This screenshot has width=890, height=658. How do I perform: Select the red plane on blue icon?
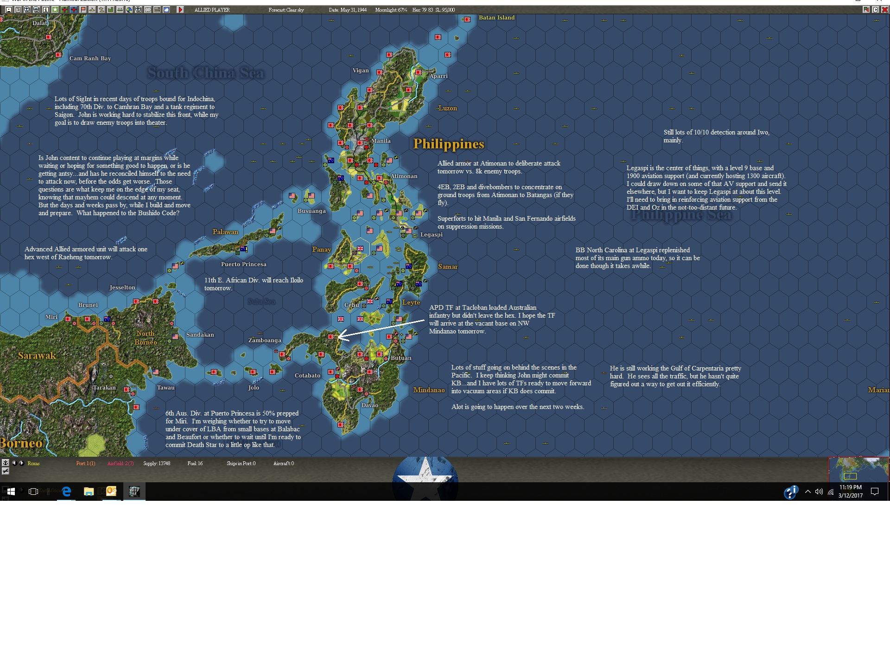coord(74,10)
